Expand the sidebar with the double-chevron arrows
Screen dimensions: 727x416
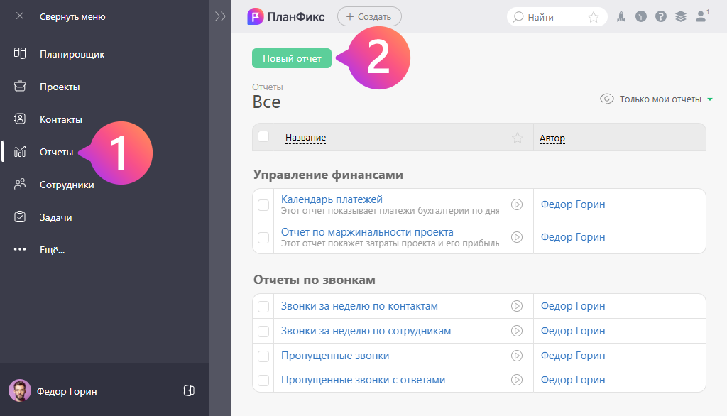click(x=220, y=16)
